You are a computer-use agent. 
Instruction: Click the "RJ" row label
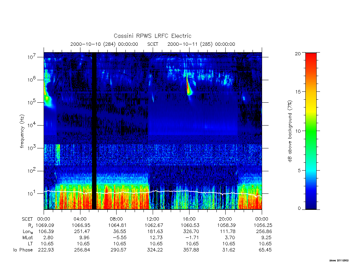coord(30,225)
